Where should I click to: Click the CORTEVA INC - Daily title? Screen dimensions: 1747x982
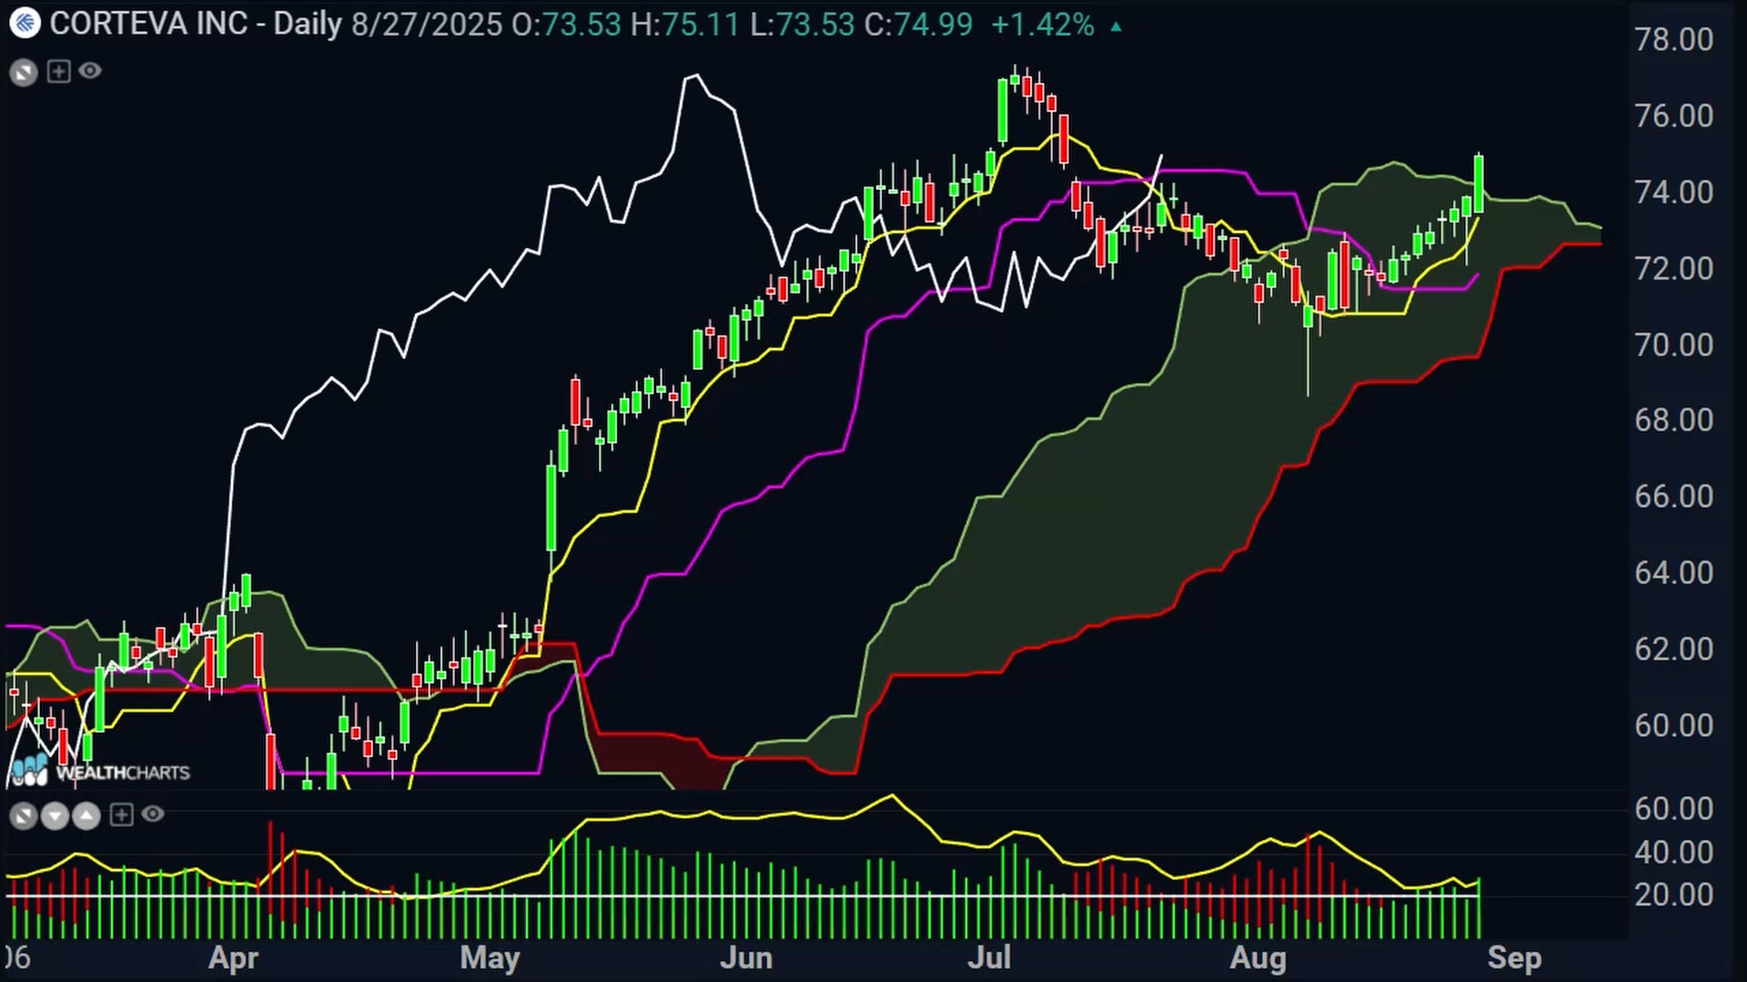(x=196, y=24)
